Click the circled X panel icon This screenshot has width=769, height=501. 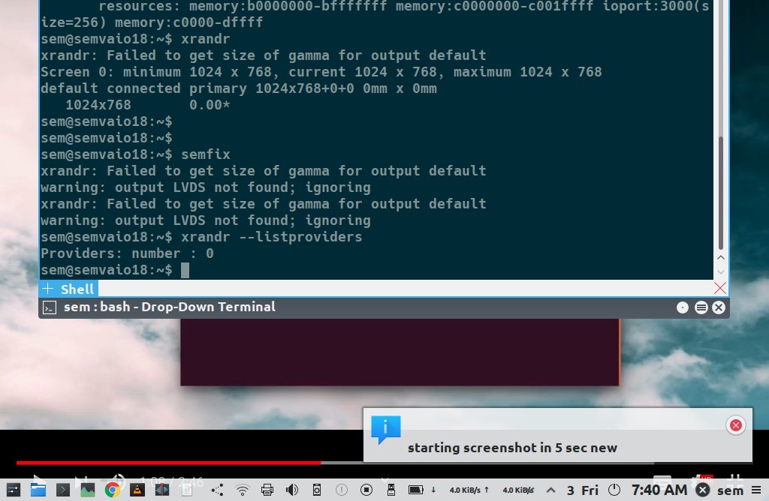[703, 490]
